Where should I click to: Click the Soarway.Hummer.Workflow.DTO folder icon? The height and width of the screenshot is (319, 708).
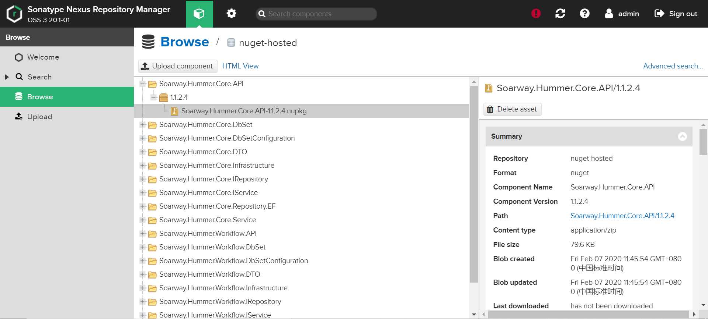point(153,275)
